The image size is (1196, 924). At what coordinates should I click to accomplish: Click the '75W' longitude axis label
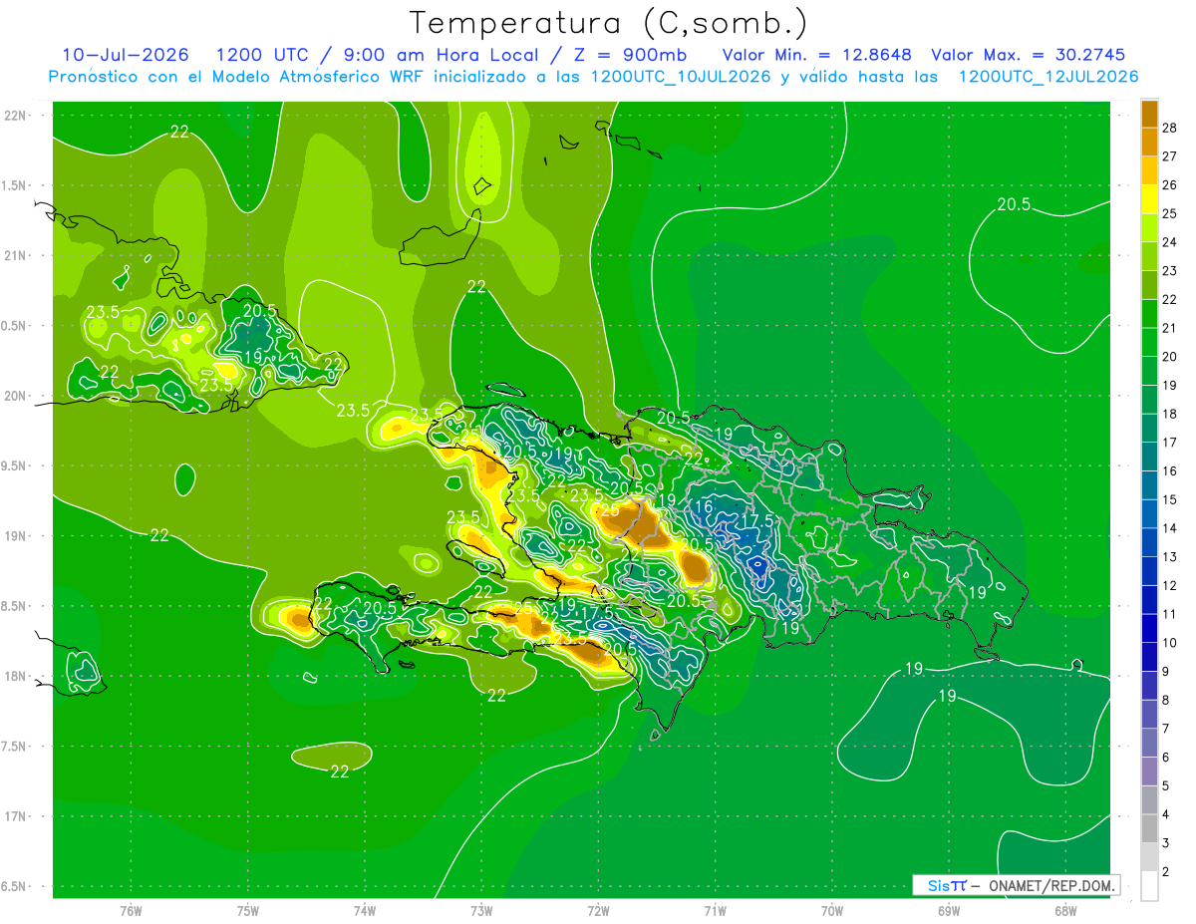pyautogui.click(x=248, y=911)
